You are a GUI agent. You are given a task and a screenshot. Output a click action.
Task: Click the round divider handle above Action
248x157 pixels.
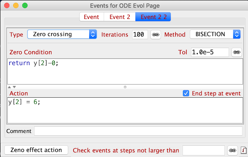125,87
